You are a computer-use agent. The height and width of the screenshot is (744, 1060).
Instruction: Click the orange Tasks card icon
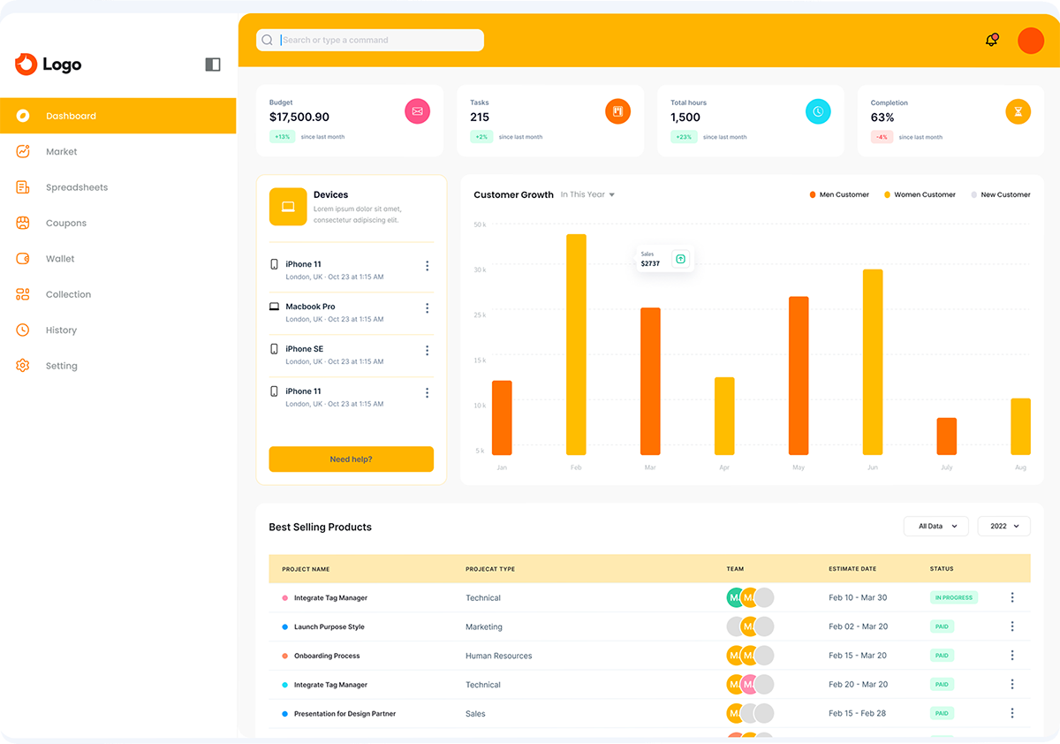click(x=617, y=111)
